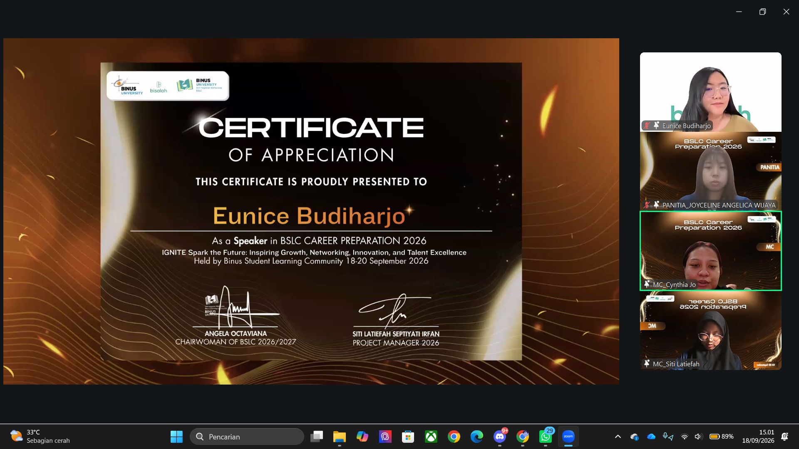Open Google Chrome next to the Xbox icon
Screen dimensions: 799x449
tap(454, 437)
